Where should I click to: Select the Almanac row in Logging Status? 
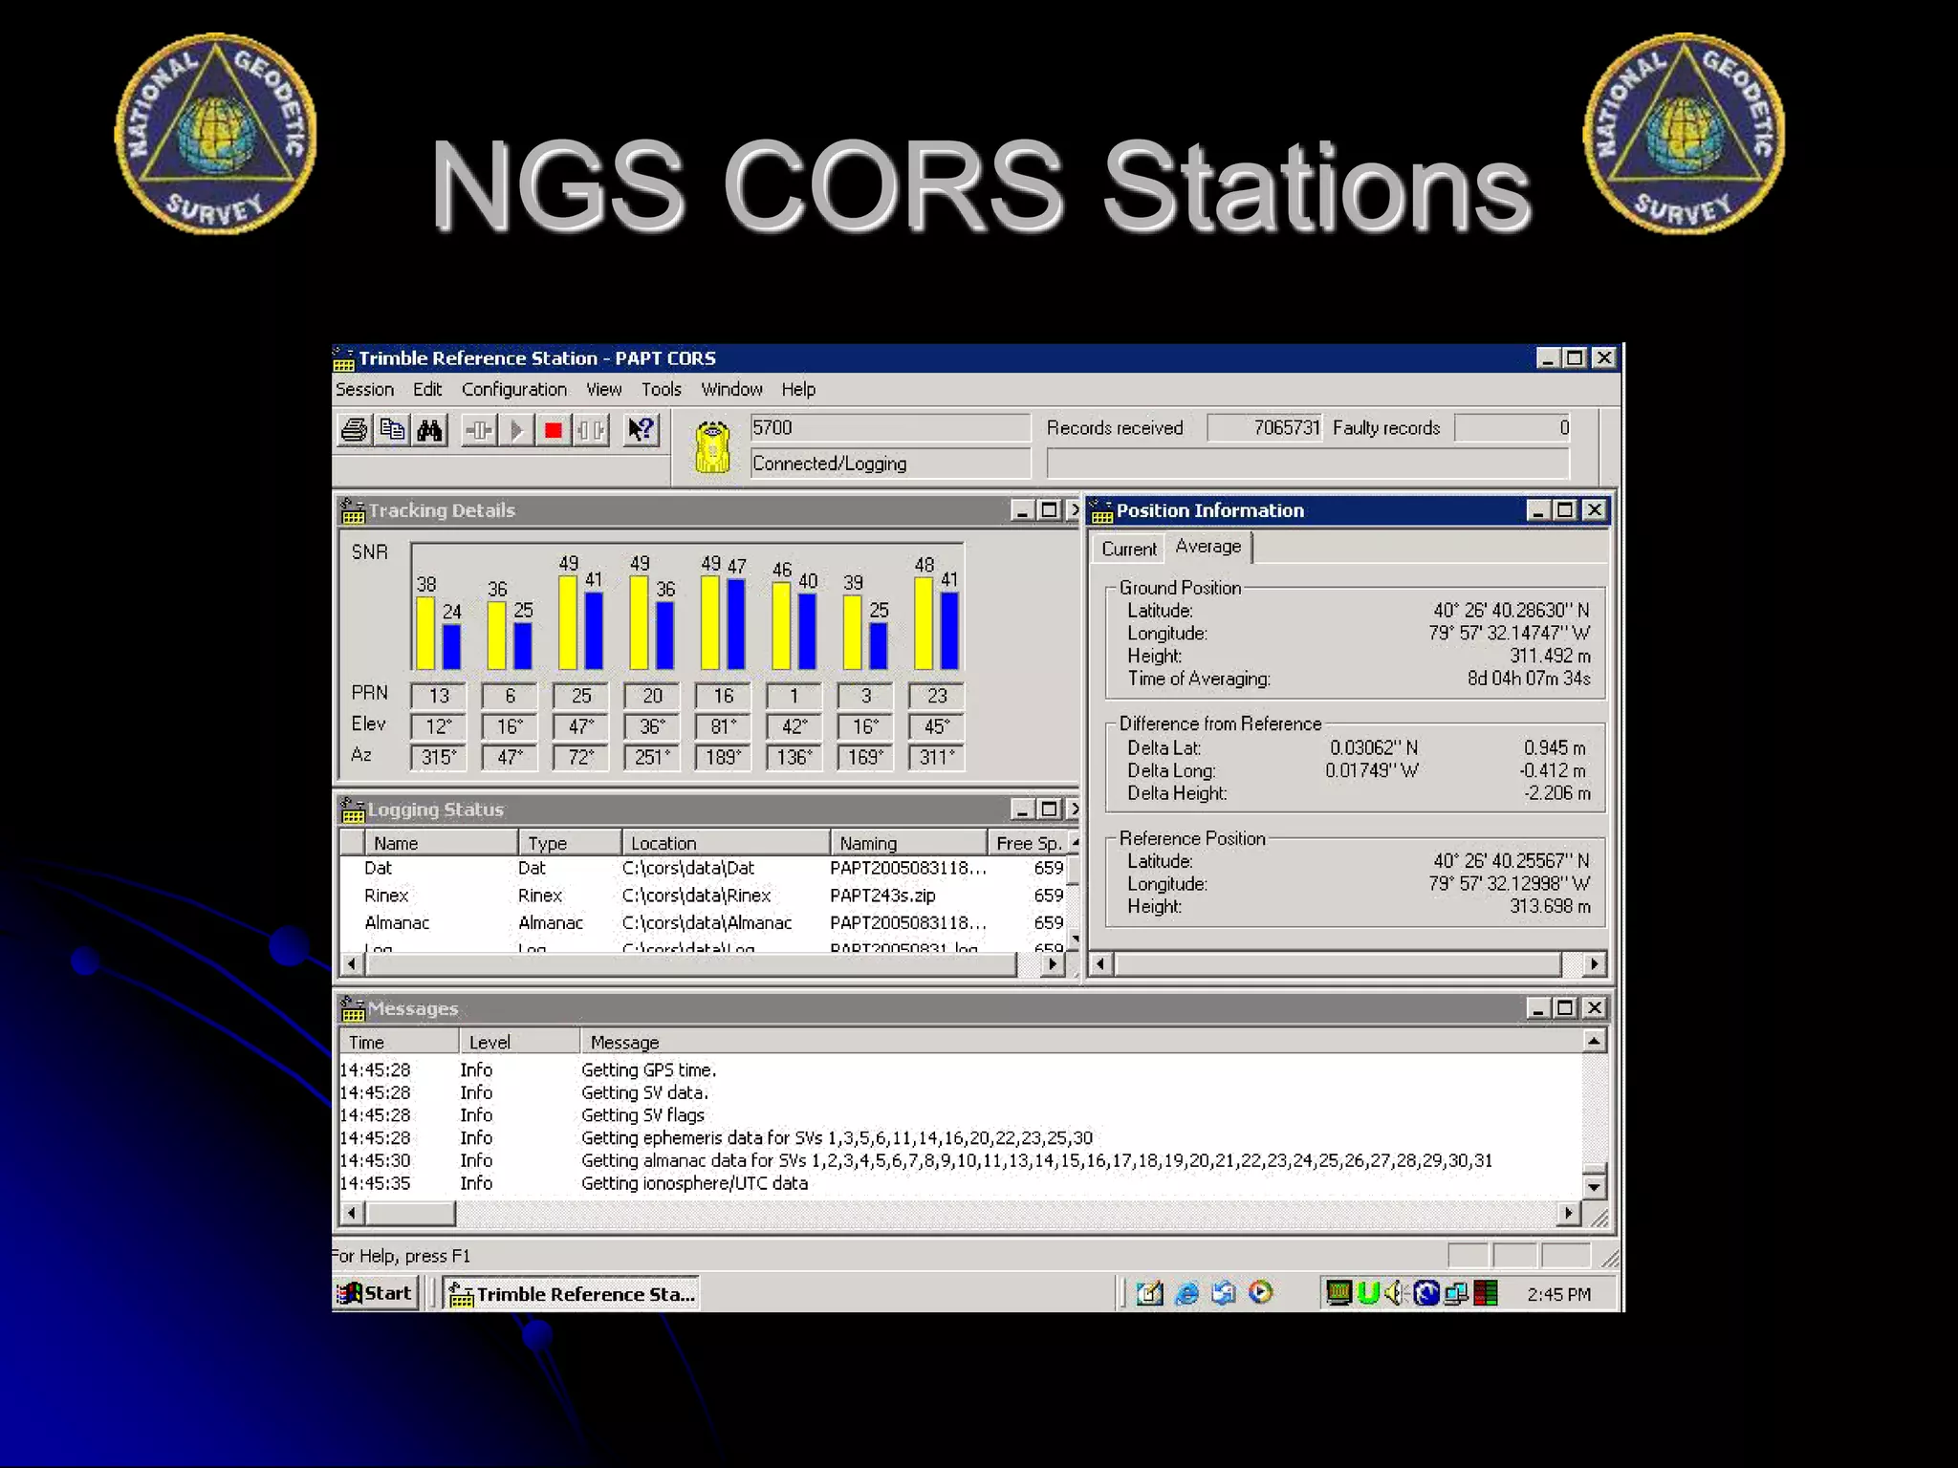pyautogui.click(x=704, y=923)
